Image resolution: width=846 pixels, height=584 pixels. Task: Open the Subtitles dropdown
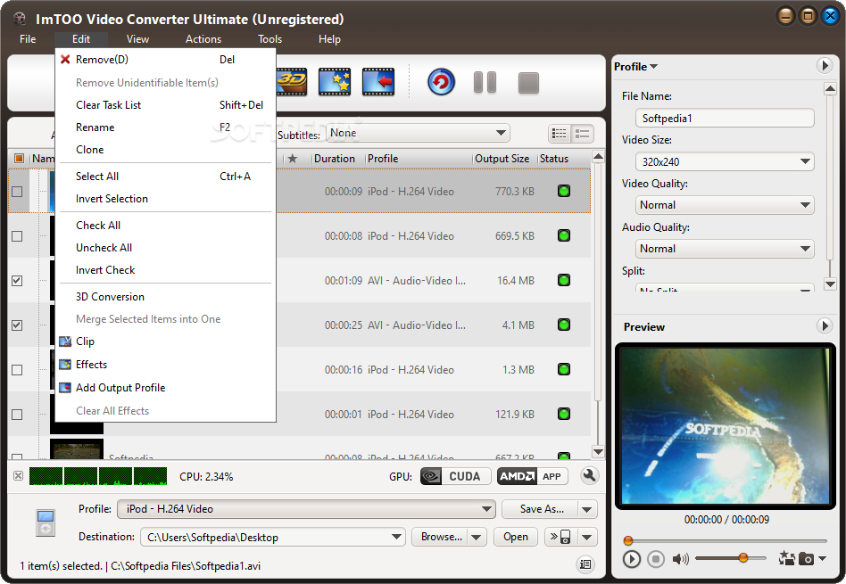pyautogui.click(x=419, y=133)
